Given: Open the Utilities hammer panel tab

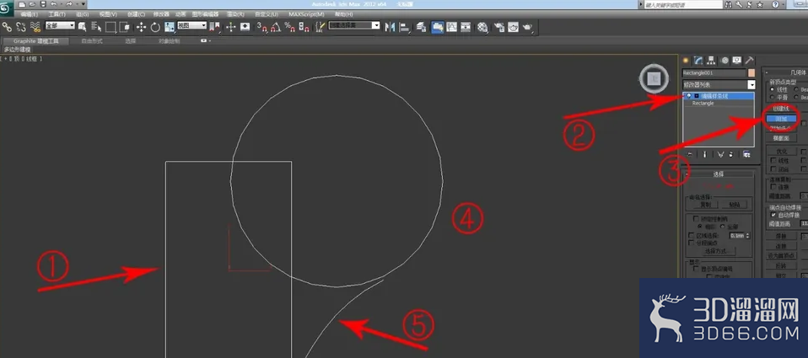Looking at the screenshot, I should tap(749, 60).
